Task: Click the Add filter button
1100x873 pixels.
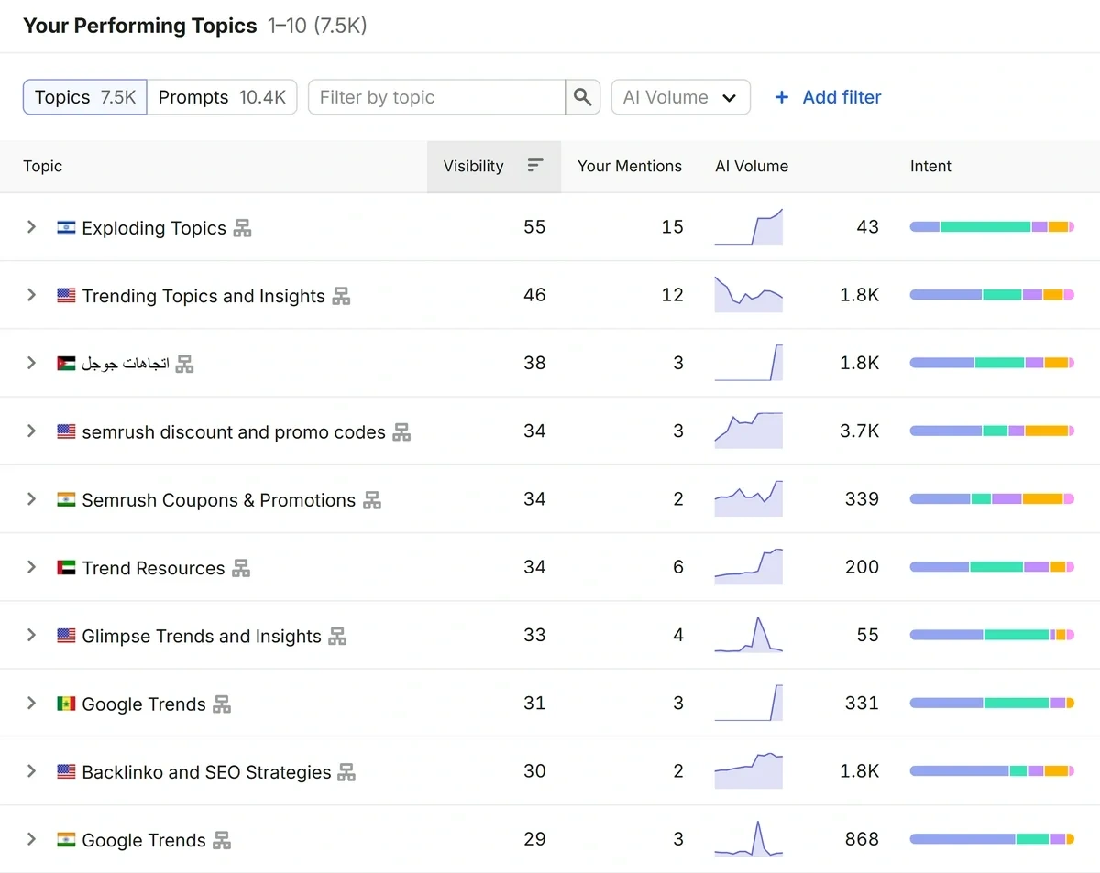Action: point(829,97)
